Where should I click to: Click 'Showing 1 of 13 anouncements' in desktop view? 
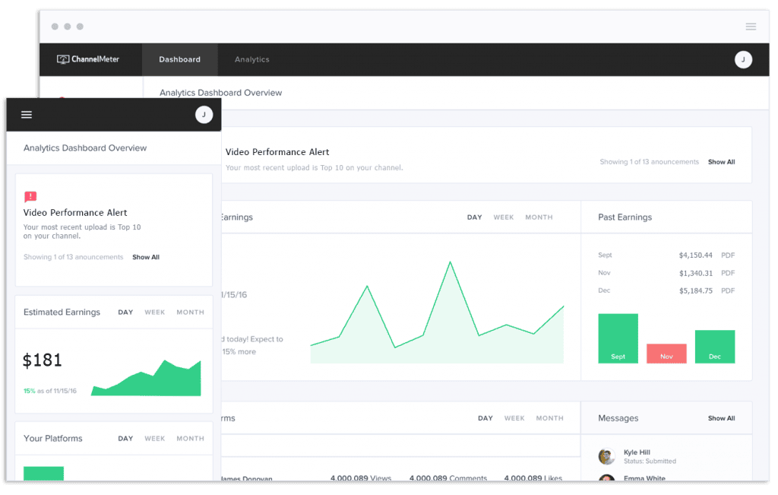649,162
